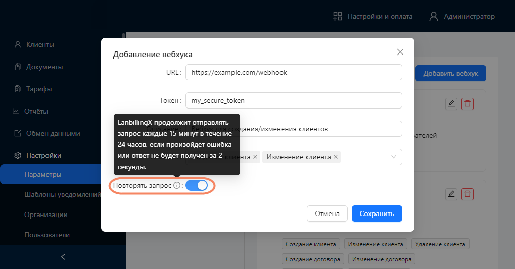
Task: Click the edit pencil icon on the second webhook card
Action: (451, 194)
